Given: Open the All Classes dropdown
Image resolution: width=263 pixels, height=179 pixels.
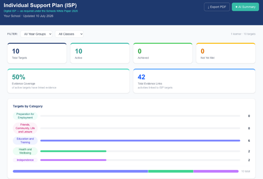Looking at the screenshot, I should 69,34.
